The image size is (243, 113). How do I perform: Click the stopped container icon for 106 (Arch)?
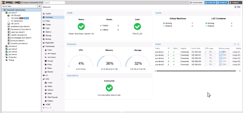[9, 18]
